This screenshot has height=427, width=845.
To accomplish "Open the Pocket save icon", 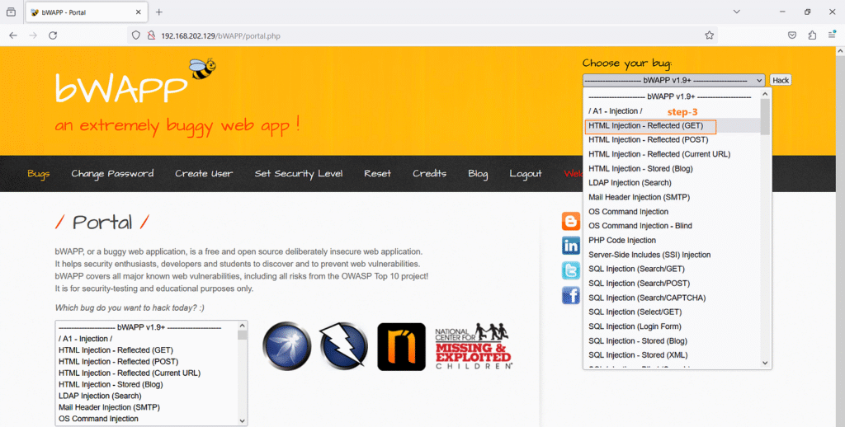I will pyautogui.click(x=792, y=35).
